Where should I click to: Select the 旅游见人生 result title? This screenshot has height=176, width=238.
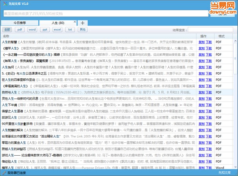pos(9,117)
